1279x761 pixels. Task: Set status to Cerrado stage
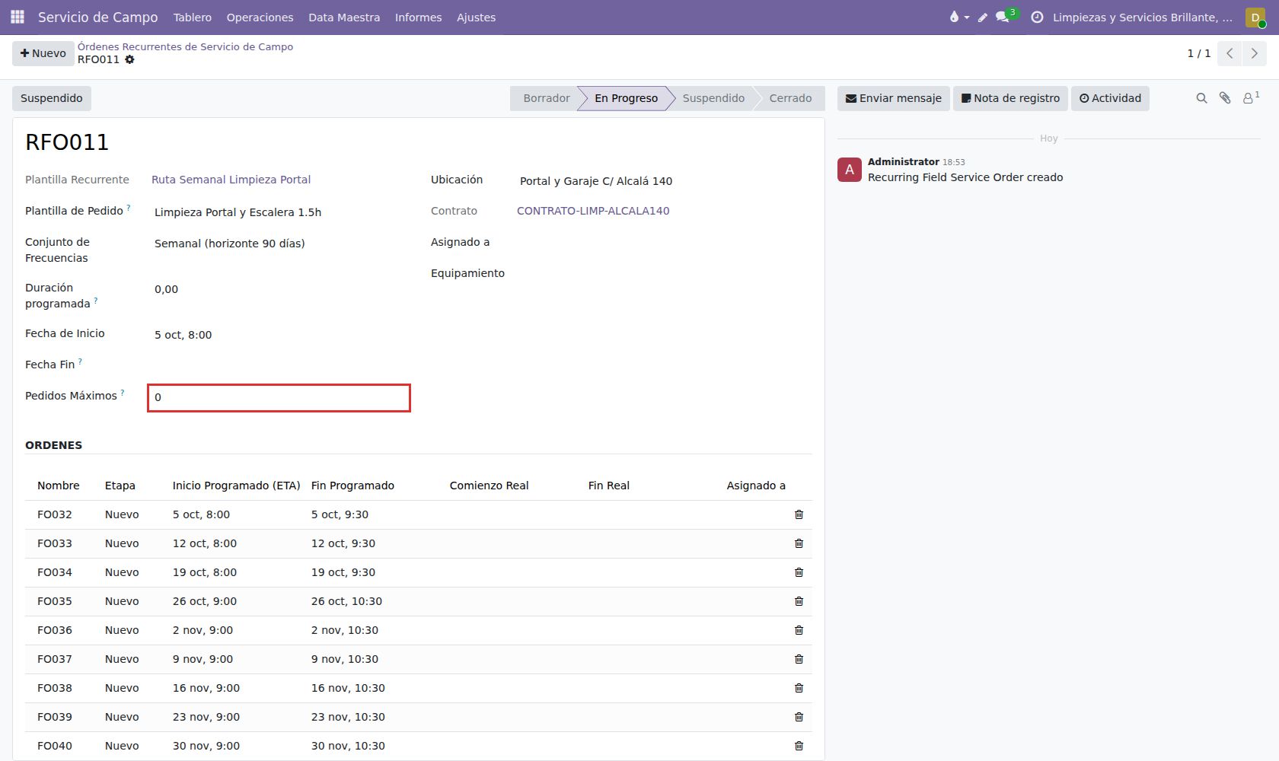coord(789,98)
